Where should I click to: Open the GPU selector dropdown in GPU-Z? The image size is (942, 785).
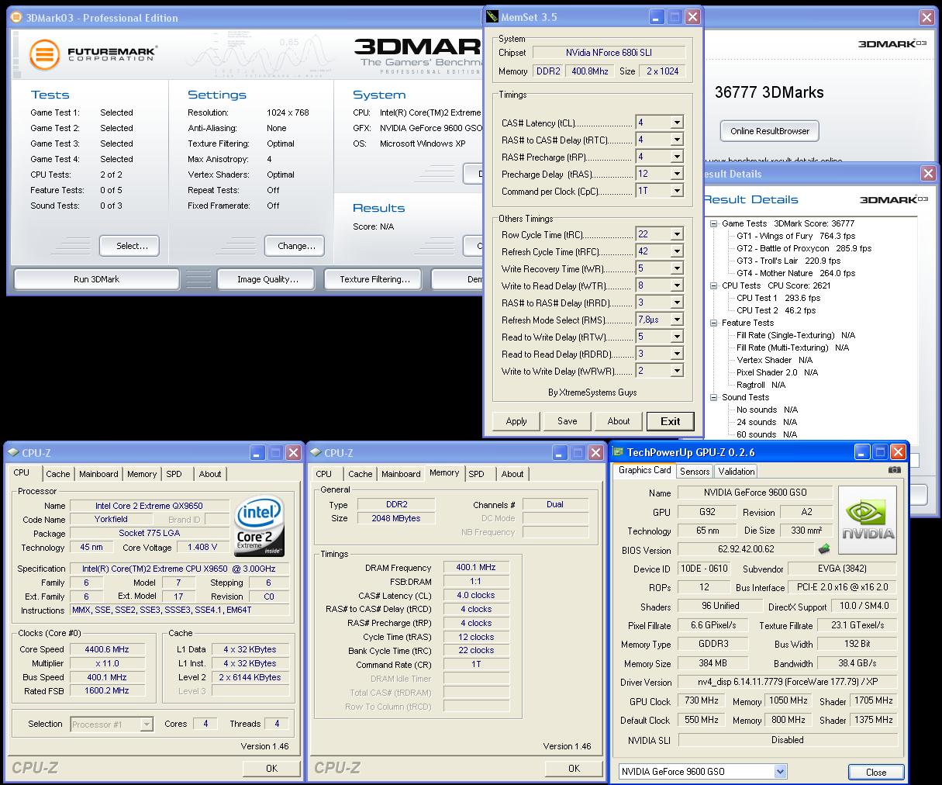pos(780,771)
